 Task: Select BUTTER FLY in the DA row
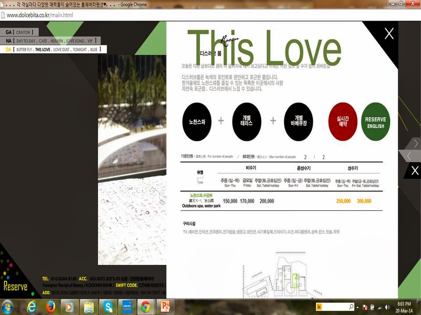coord(24,50)
